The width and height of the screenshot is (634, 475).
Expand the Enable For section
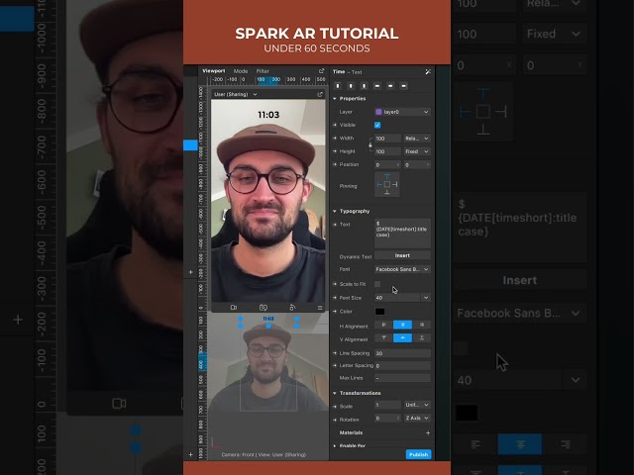click(335, 446)
